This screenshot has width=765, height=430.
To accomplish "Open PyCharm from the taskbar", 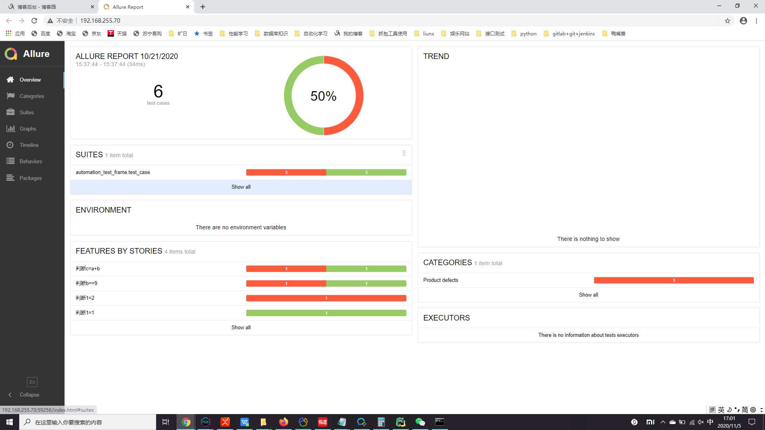I will point(401,422).
